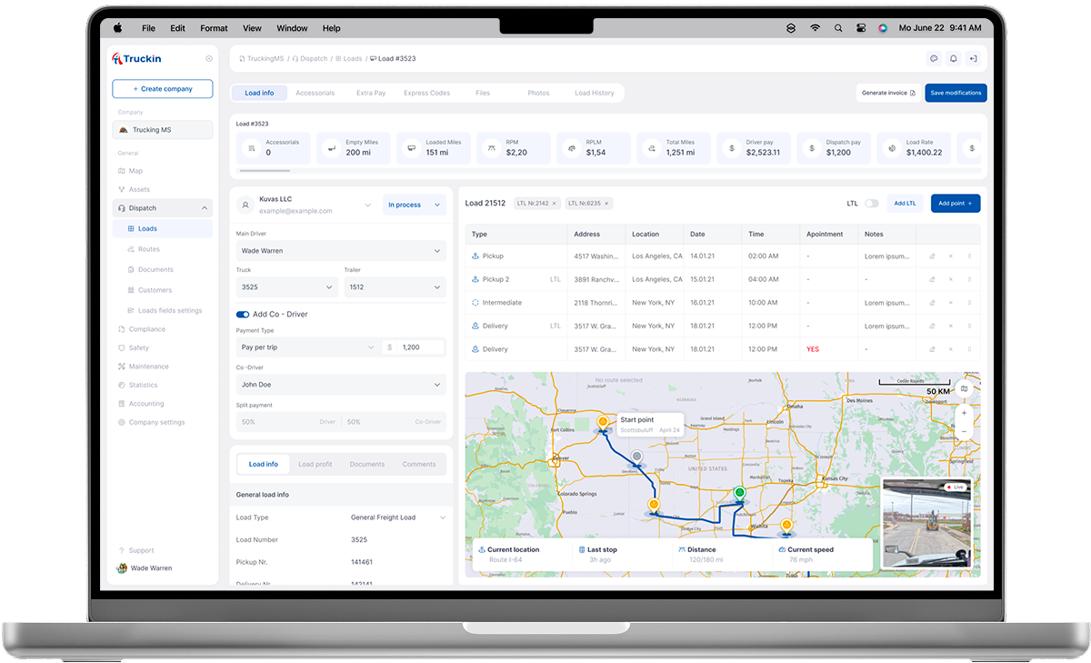Open the live camera feed thumbnail
The width and height of the screenshot is (1091, 663).
pyautogui.click(x=926, y=524)
